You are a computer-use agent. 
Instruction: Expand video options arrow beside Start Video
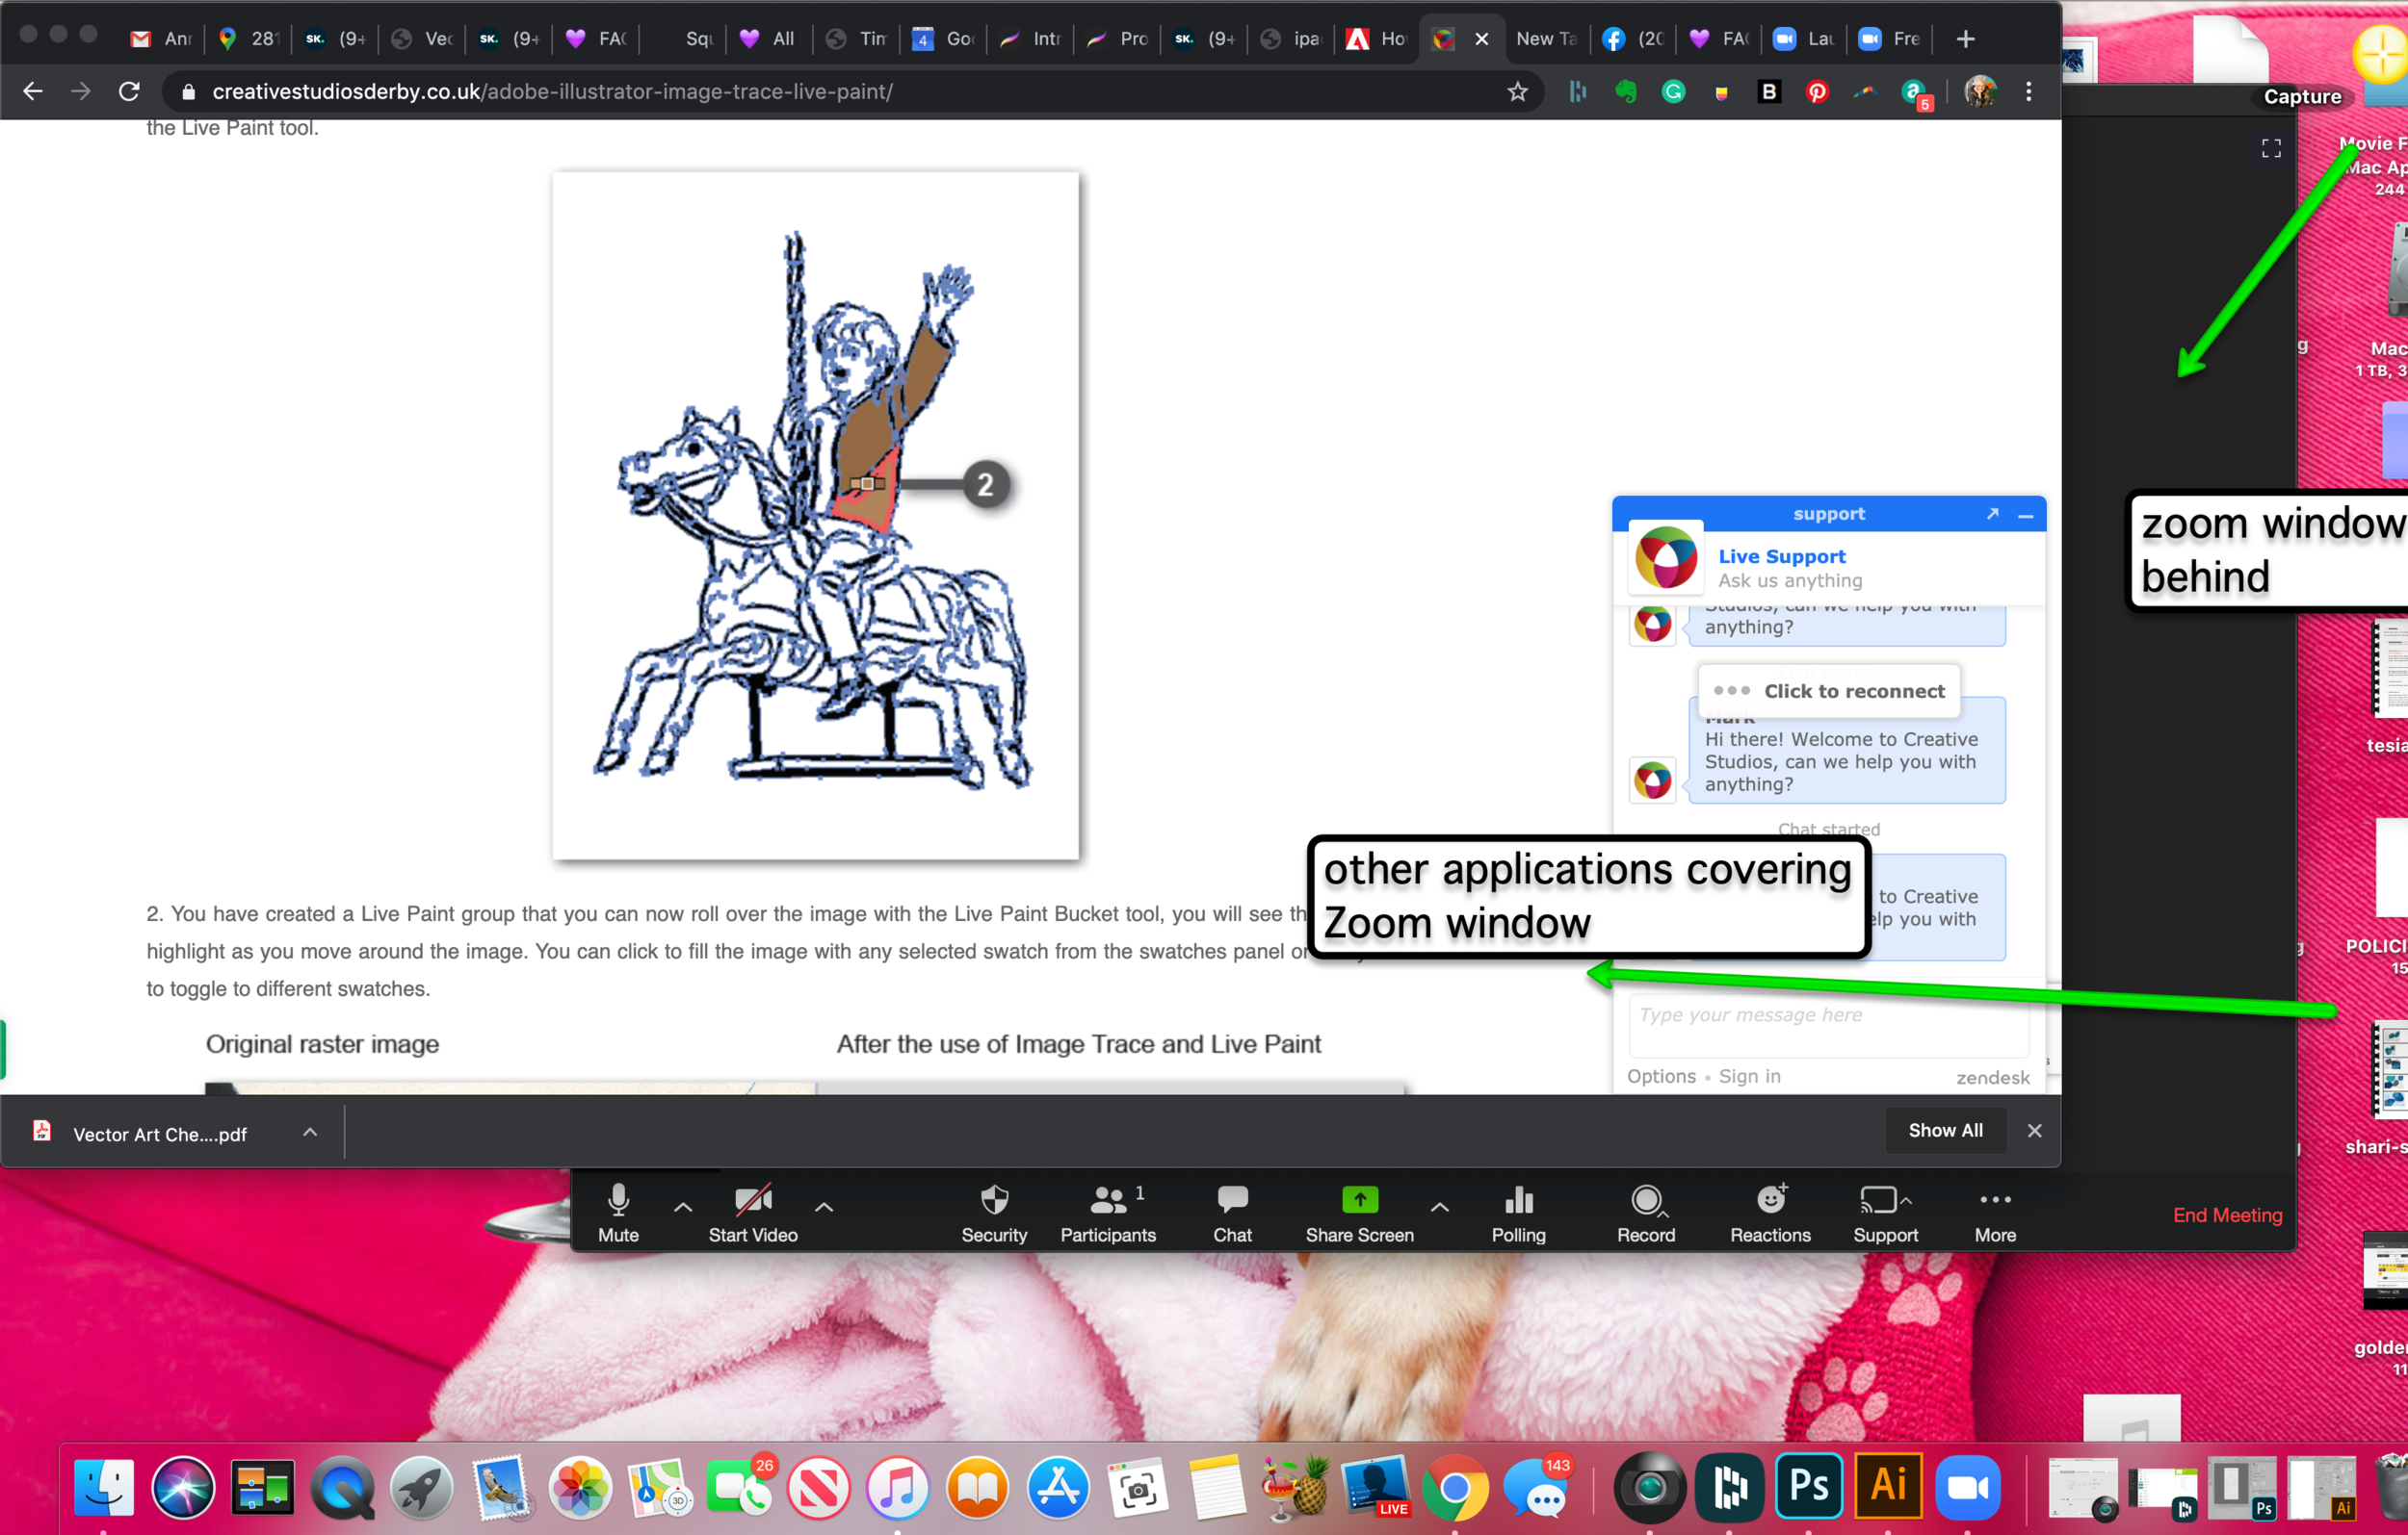pos(824,1207)
